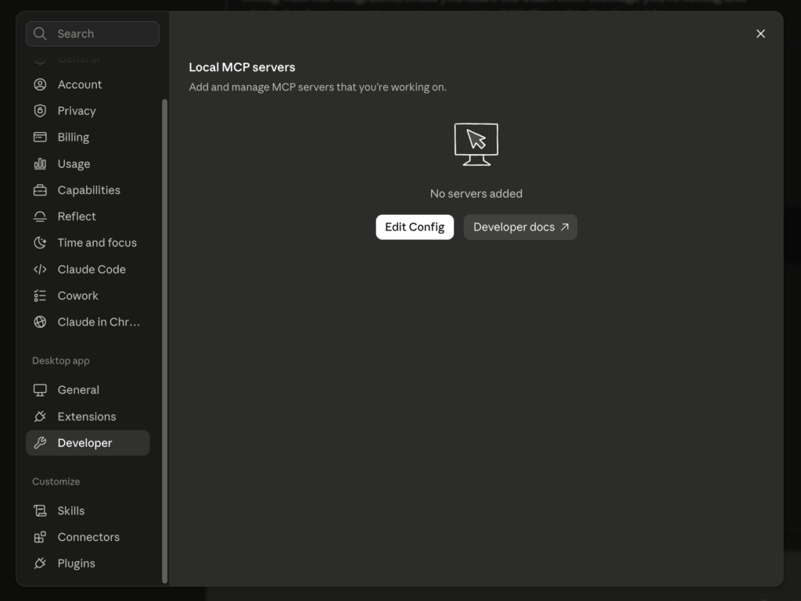The image size is (801, 601).
Task: Click the Reflect icon in sidebar
Action: pos(40,216)
